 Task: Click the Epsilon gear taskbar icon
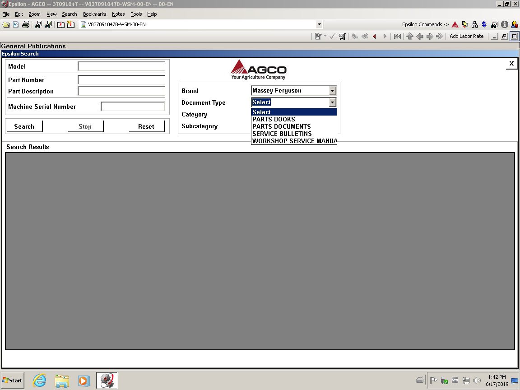click(107, 381)
